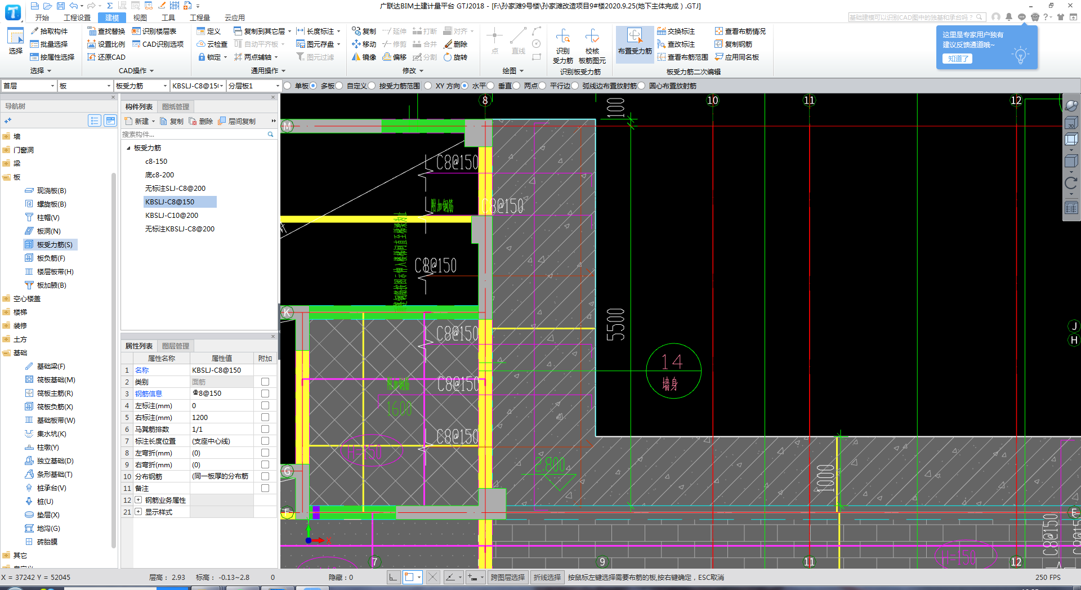Select KBSLJ-C10@200 in component list
Viewport: 1081px width, 590px height.
tap(172, 215)
